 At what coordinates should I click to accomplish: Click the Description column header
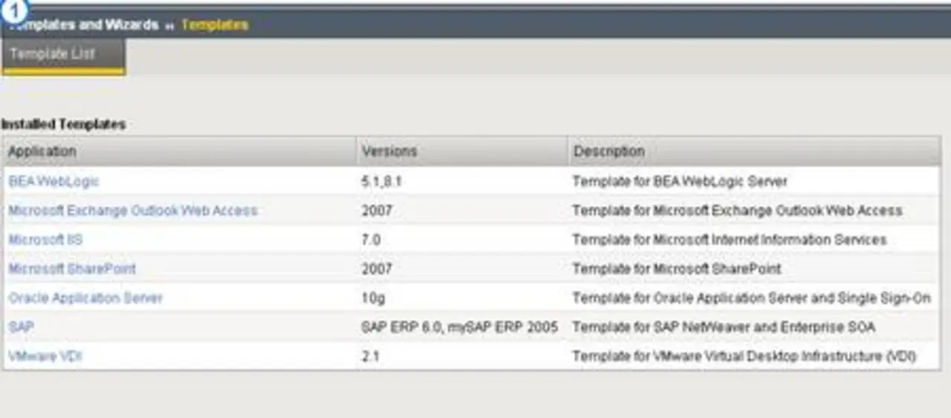[608, 151]
